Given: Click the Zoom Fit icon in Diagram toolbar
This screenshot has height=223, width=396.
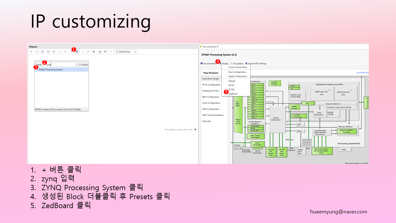Looking at the screenshot, I should 42,52.
